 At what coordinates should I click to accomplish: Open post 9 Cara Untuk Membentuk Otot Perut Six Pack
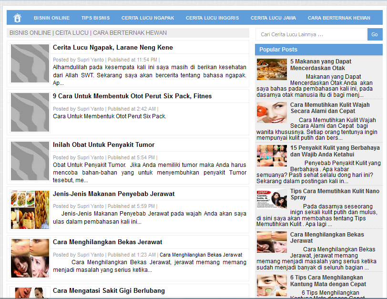(x=132, y=96)
